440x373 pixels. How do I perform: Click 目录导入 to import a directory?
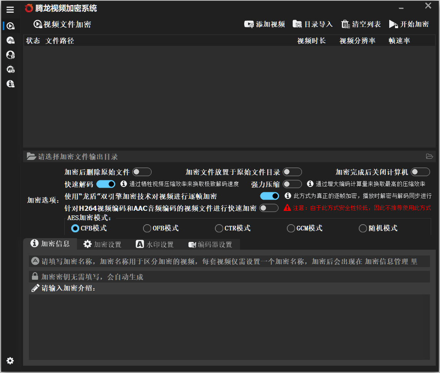click(x=313, y=24)
